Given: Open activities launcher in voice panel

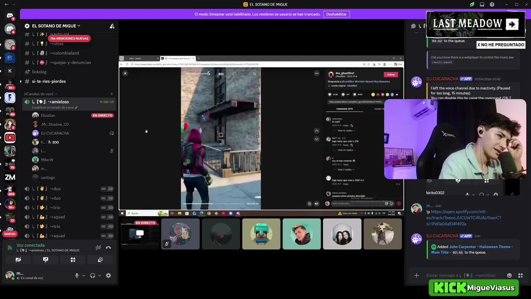Looking at the screenshot, I should [73, 260].
